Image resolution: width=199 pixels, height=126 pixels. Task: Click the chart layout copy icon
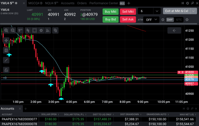pyautogui.click(x=55, y=31)
